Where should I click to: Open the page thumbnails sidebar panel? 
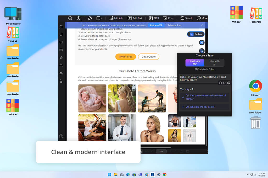coord(61,27)
